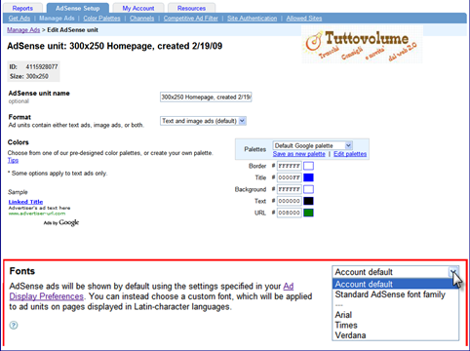Click the unit ID 4115928077
The height and width of the screenshot is (351, 470).
pyautogui.click(x=42, y=67)
